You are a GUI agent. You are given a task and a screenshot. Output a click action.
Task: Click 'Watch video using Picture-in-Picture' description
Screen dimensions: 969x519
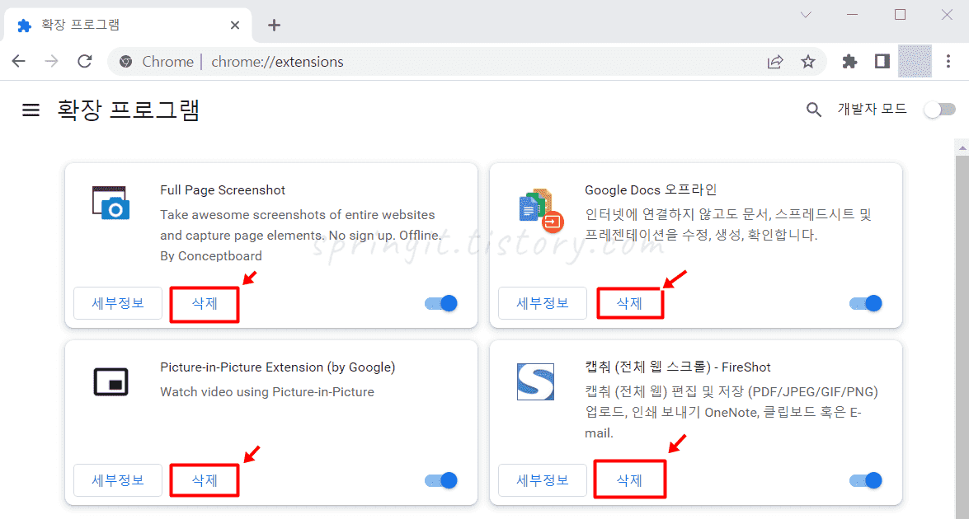(267, 392)
